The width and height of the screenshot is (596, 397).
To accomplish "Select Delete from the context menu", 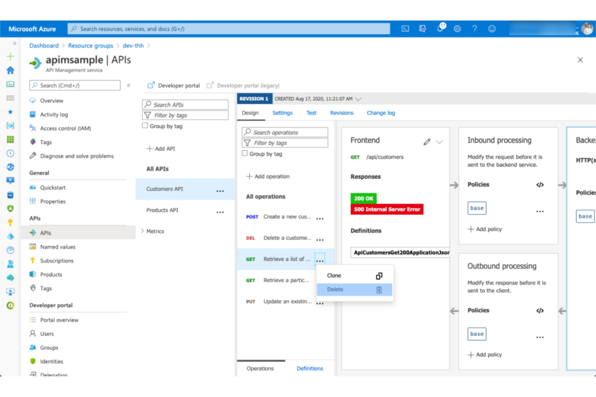I will (x=354, y=290).
